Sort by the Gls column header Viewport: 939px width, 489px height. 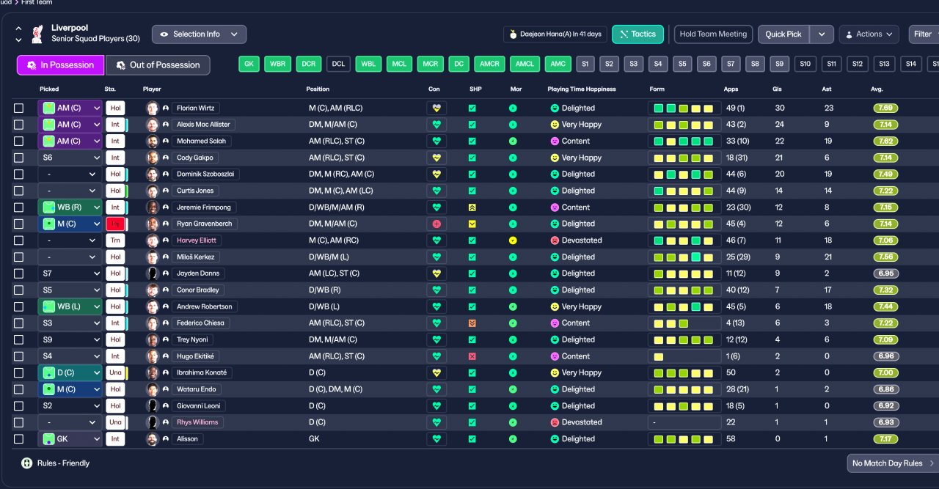pyautogui.click(x=778, y=89)
